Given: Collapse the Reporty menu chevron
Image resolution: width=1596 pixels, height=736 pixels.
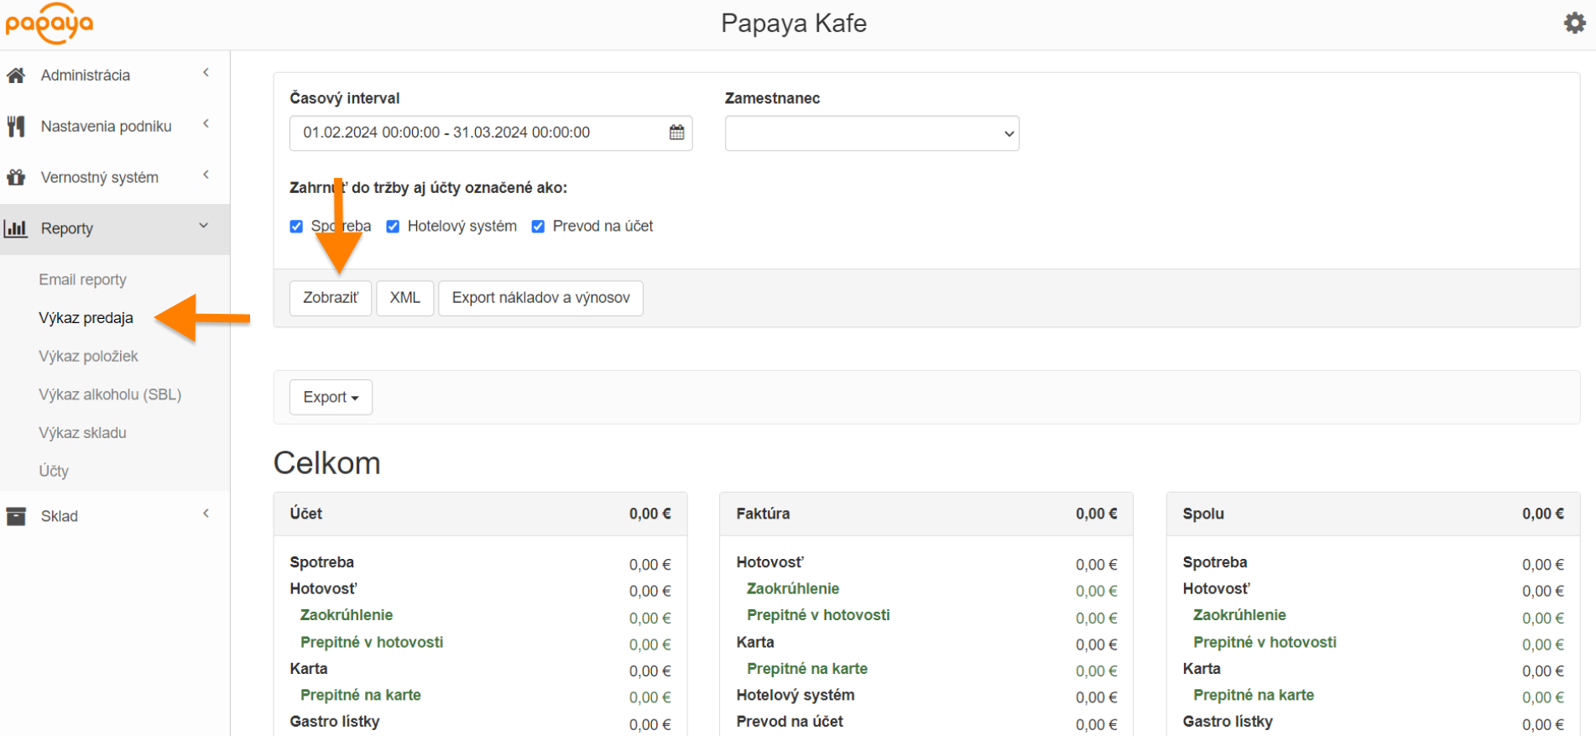Looking at the screenshot, I should point(204,226).
